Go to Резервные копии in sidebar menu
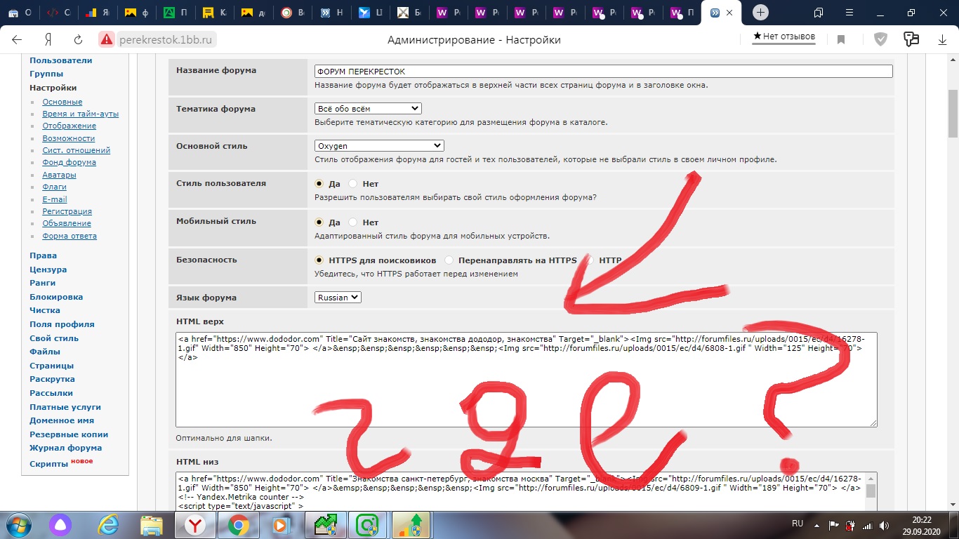This screenshot has height=539, width=959. pos(68,434)
